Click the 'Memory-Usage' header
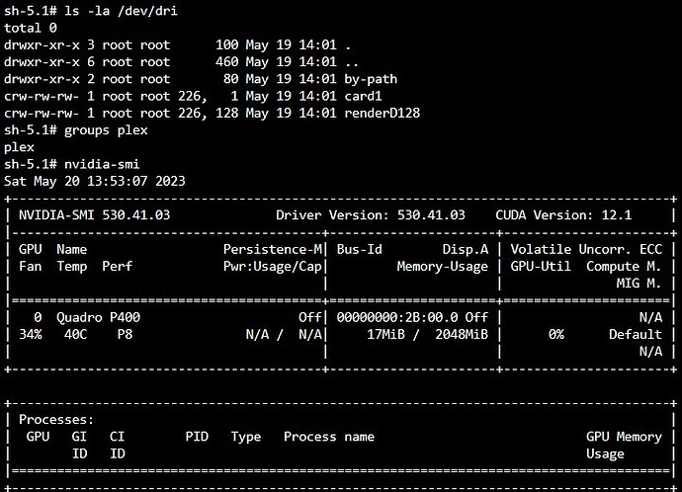The width and height of the screenshot is (682, 492). pyautogui.click(x=443, y=267)
